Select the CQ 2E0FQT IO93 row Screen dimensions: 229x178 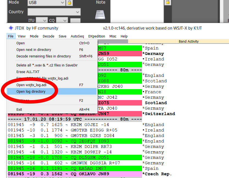pyautogui.click(x=75, y=141)
